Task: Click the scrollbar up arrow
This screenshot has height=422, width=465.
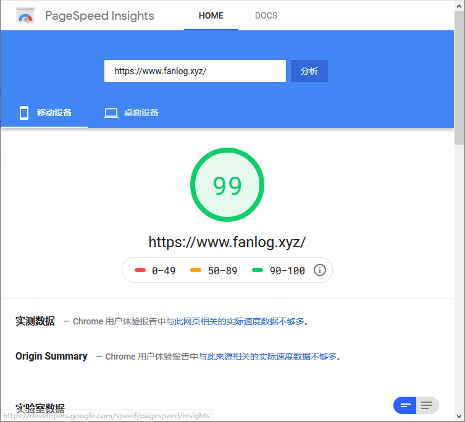Action: point(459,6)
